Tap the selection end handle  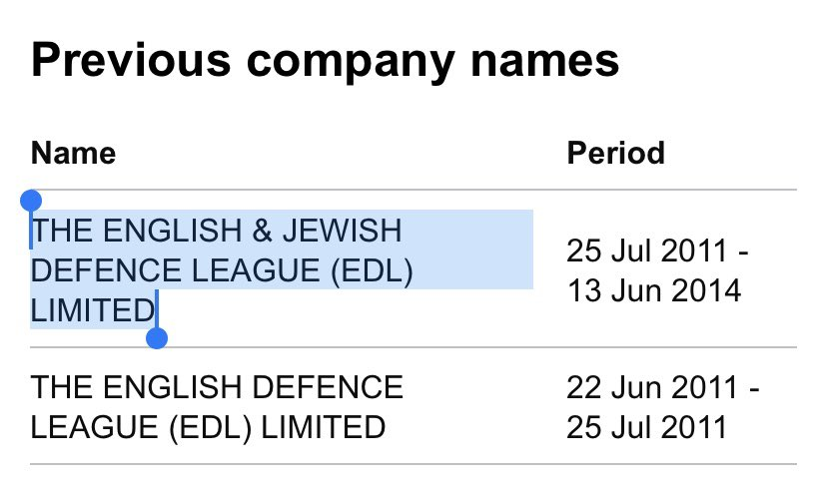(x=157, y=338)
